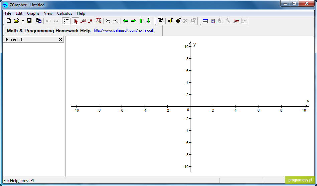Select the zoom rectangle tool
Viewport: 317px width, 186px height.
pyautogui.click(x=98, y=21)
